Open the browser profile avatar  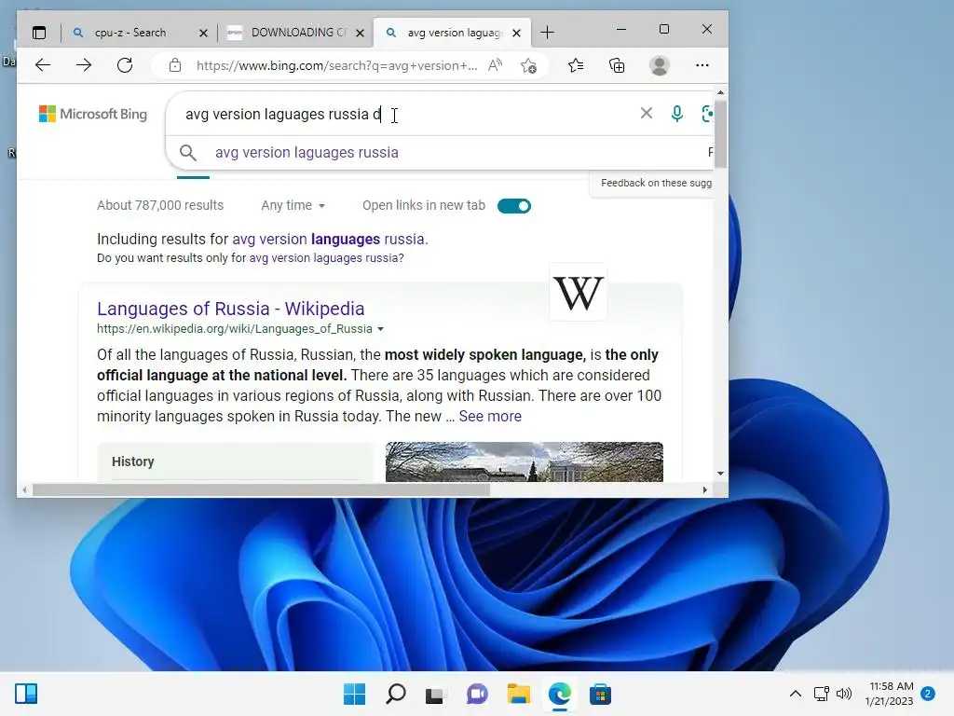click(660, 65)
